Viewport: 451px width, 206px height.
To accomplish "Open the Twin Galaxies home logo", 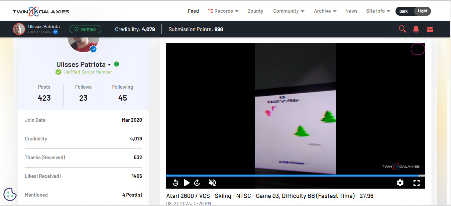I will [x=41, y=11].
